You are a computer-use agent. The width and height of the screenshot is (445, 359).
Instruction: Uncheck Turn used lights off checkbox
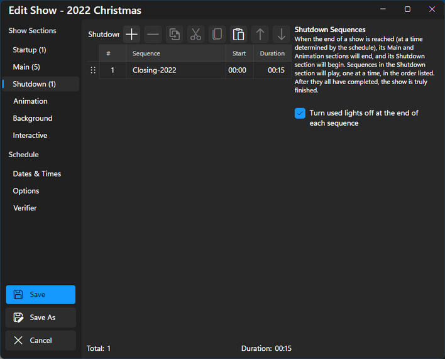point(300,113)
